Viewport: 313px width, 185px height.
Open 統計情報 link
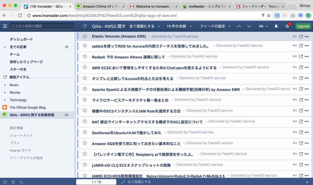pos(17,128)
